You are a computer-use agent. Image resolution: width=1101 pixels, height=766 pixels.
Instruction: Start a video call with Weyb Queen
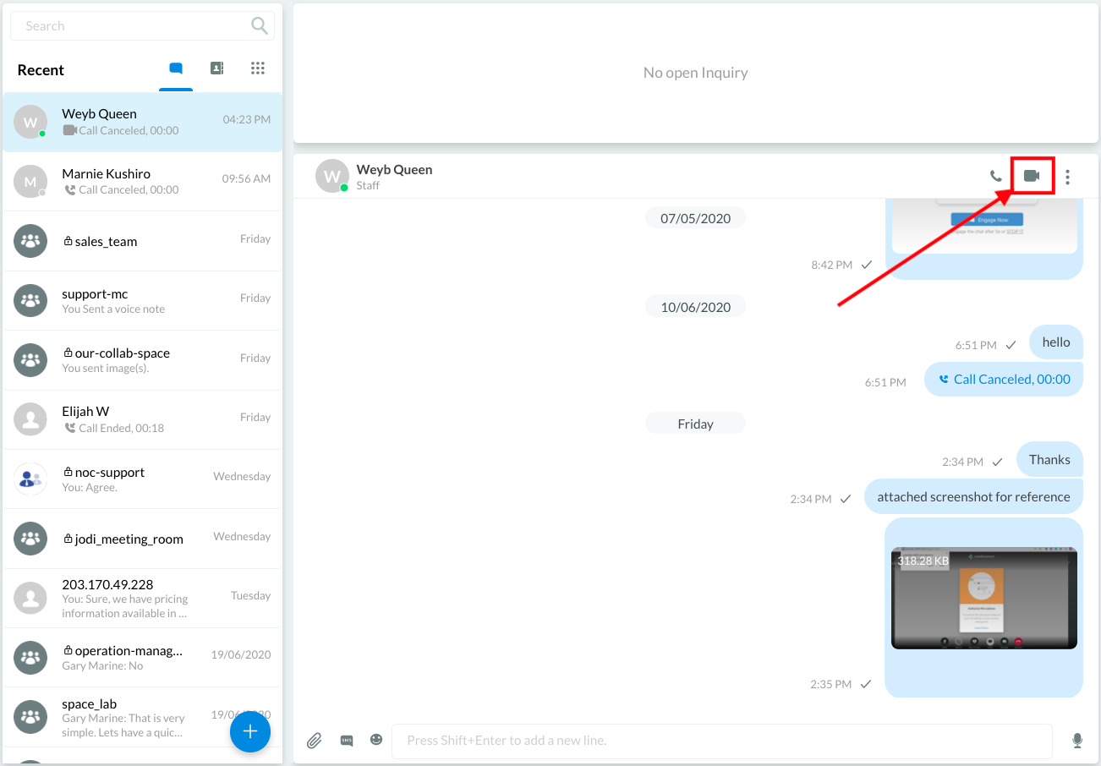(x=1032, y=176)
